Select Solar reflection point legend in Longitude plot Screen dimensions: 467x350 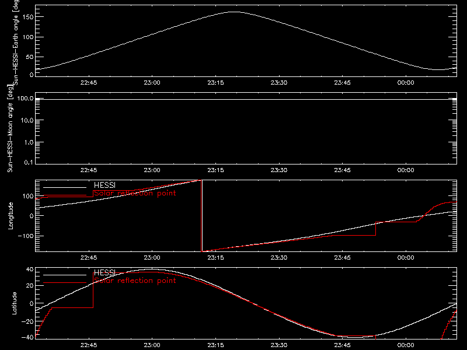(135, 193)
